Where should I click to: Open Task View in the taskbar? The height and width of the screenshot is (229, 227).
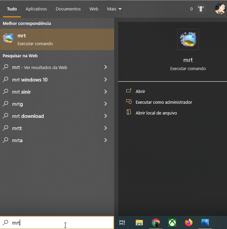point(122,222)
